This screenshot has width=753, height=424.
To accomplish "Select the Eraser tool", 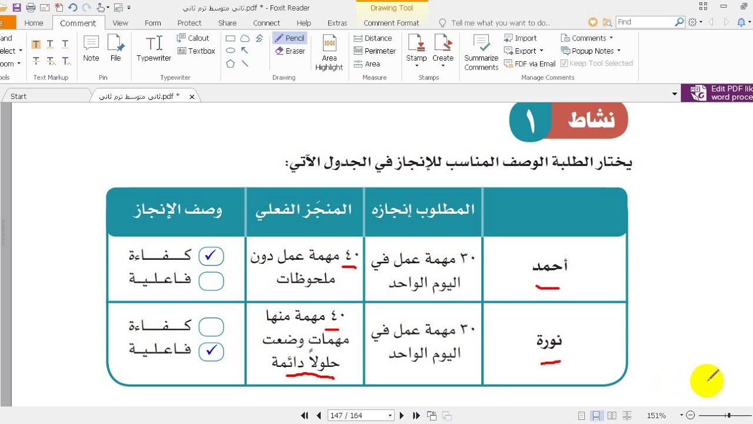I will [x=290, y=51].
